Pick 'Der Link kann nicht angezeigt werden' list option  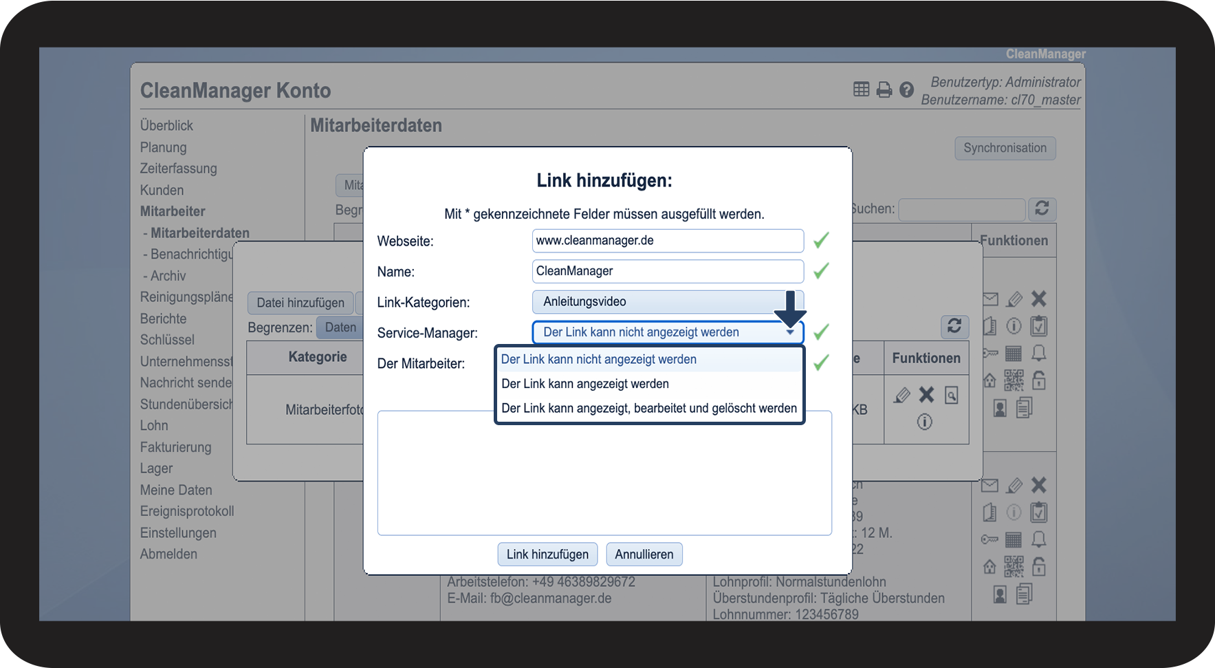click(598, 359)
